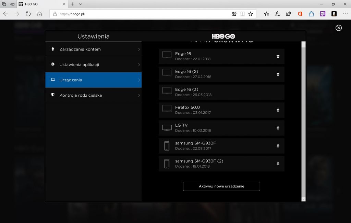Select the HBO GO browser tab
Image resolution: width=351 pixels, height=223 pixels.
(42, 4)
